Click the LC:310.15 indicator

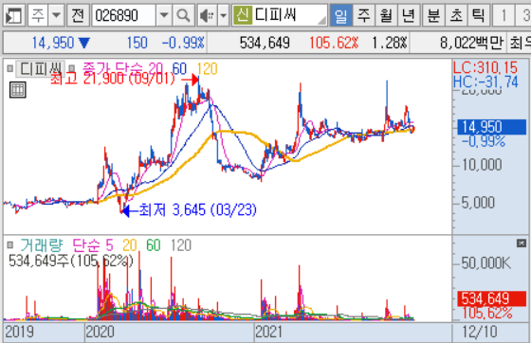(485, 68)
